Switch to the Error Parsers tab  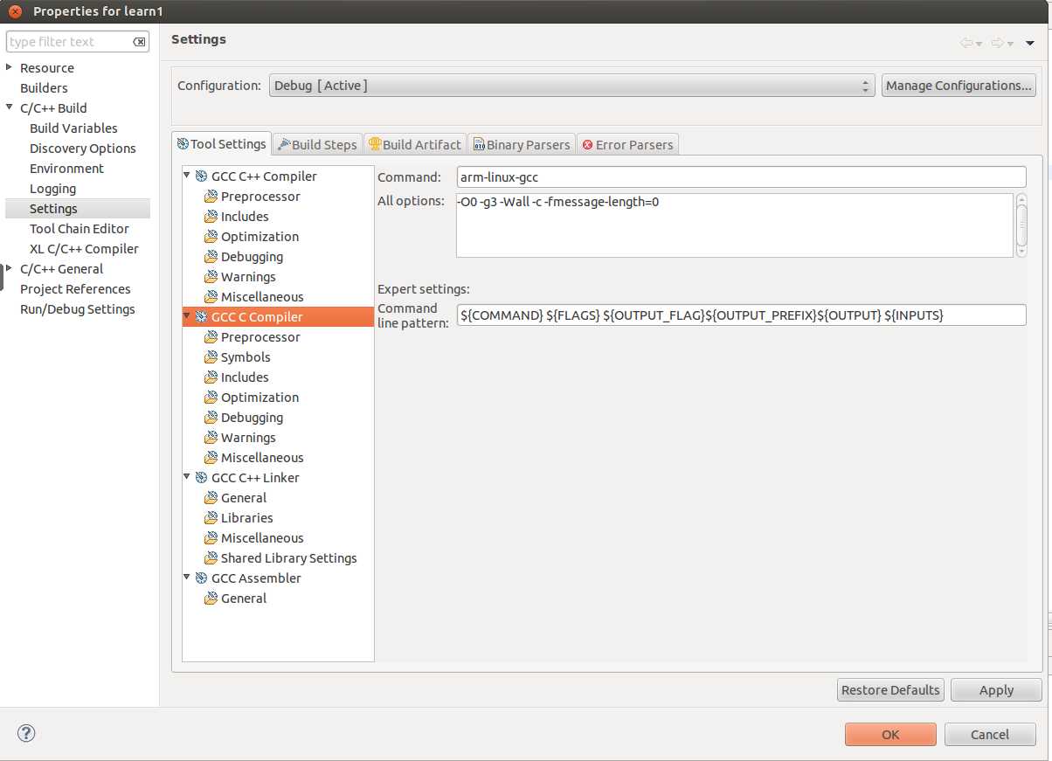pos(627,145)
